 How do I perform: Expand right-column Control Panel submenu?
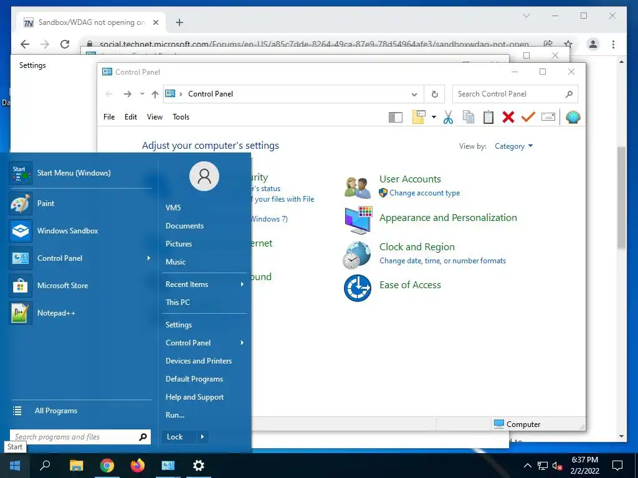pyautogui.click(x=242, y=343)
